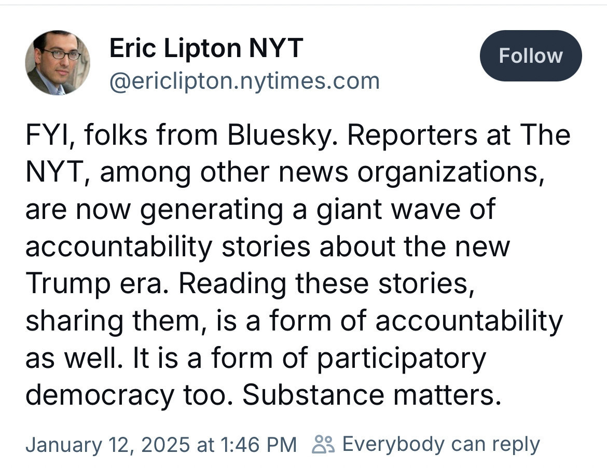The image size is (607, 468).
Task: Open the Eric Lipton NYT display name
Action: pos(206,50)
